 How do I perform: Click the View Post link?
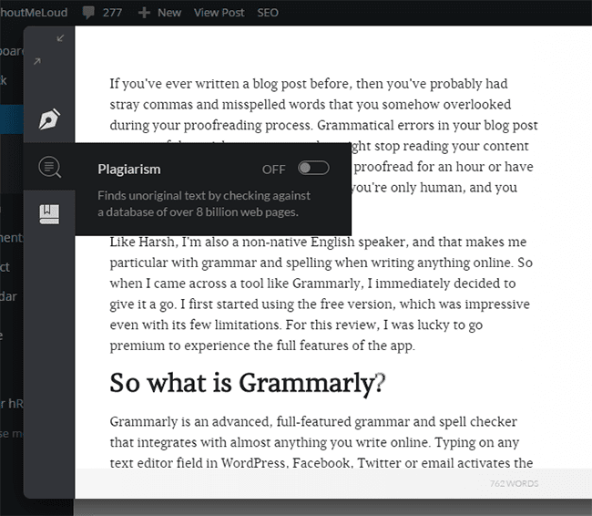pos(219,13)
